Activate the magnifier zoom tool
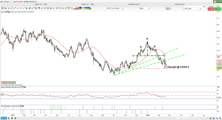222x120 pixels. [6, 8]
